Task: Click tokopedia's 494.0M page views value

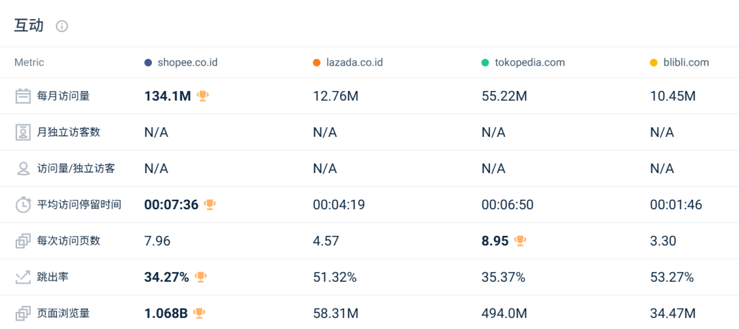Action: click(x=504, y=313)
